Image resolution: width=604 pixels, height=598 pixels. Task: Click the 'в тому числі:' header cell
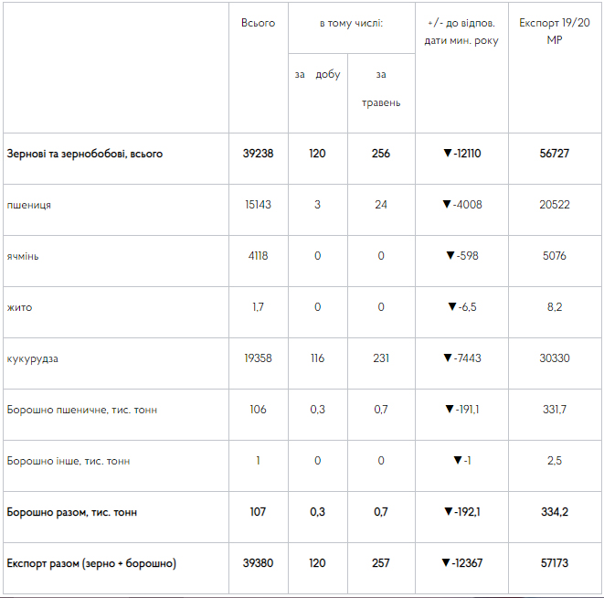(351, 23)
